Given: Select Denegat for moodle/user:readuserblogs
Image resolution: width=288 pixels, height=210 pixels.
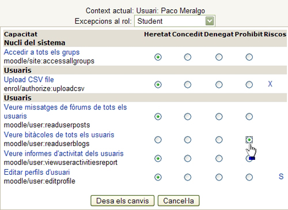Looking at the screenshot, I should 219,140.
